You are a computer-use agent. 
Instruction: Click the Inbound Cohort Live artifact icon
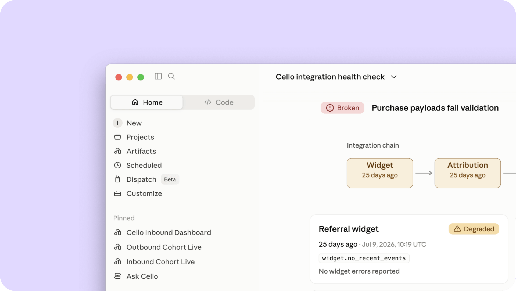(117, 261)
